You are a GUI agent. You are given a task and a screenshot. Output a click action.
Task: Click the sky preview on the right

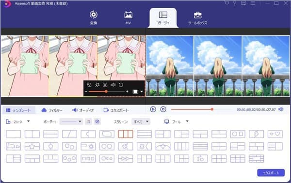[218, 66]
